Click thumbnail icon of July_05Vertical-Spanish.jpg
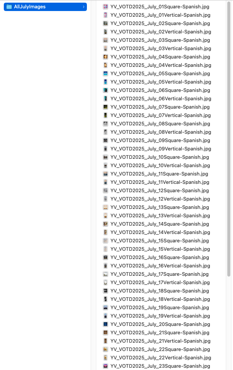The height and width of the screenshot is (370, 233). point(105,82)
